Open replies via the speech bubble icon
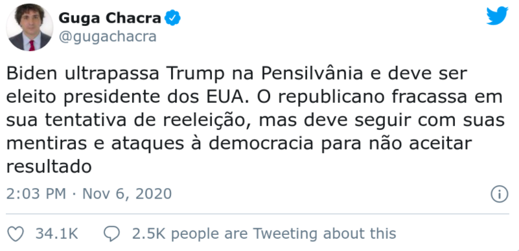 [112, 234]
